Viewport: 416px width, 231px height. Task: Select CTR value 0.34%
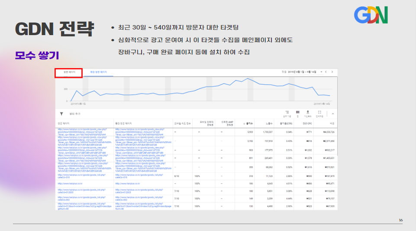point(289,132)
